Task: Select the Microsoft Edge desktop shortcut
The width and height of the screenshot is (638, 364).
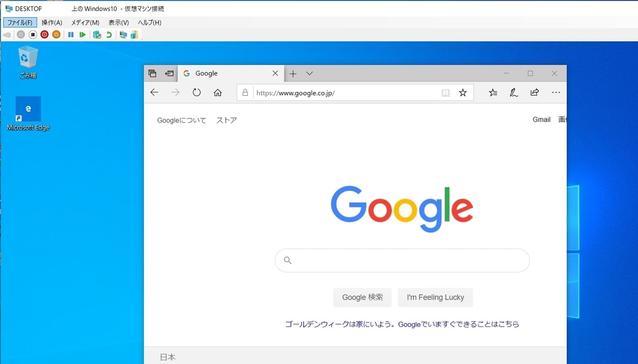Action: click(28, 114)
